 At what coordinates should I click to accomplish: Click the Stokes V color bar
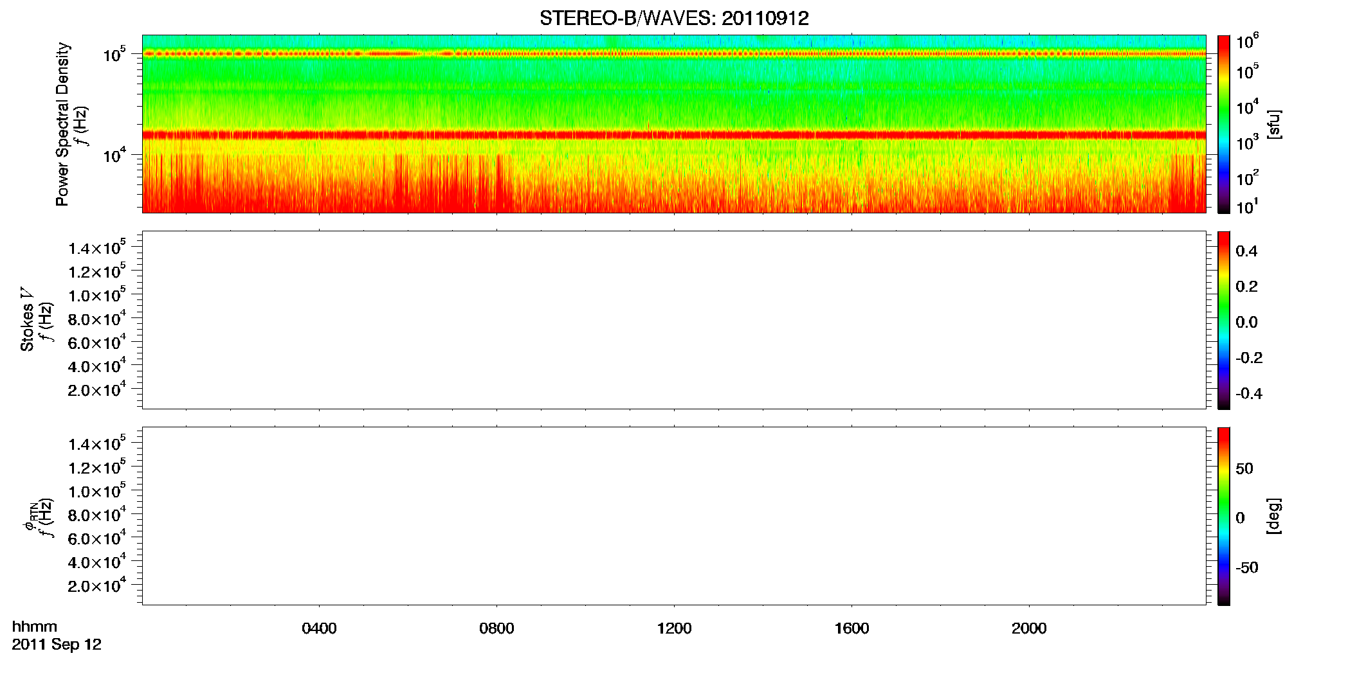click(1223, 320)
